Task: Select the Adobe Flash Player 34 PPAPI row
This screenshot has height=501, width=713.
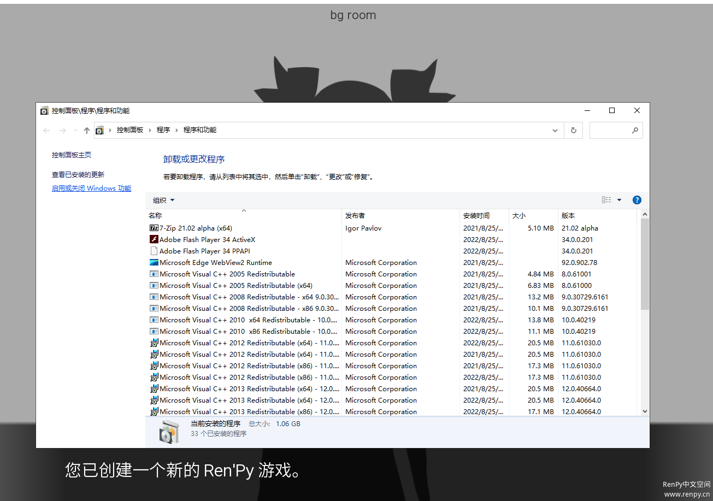Action: 392,251
